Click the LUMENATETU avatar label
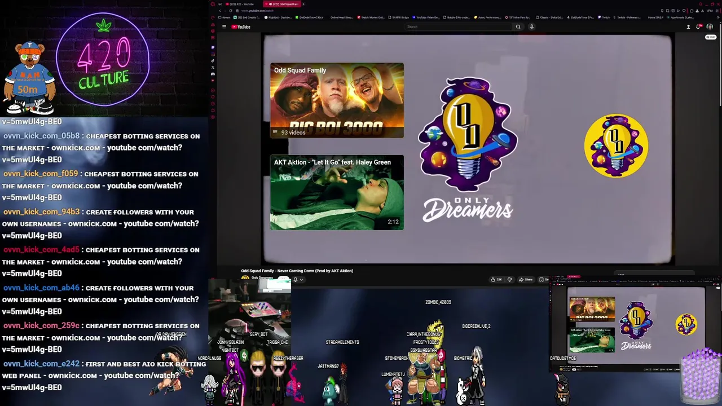The image size is (722, 406). 393,374
